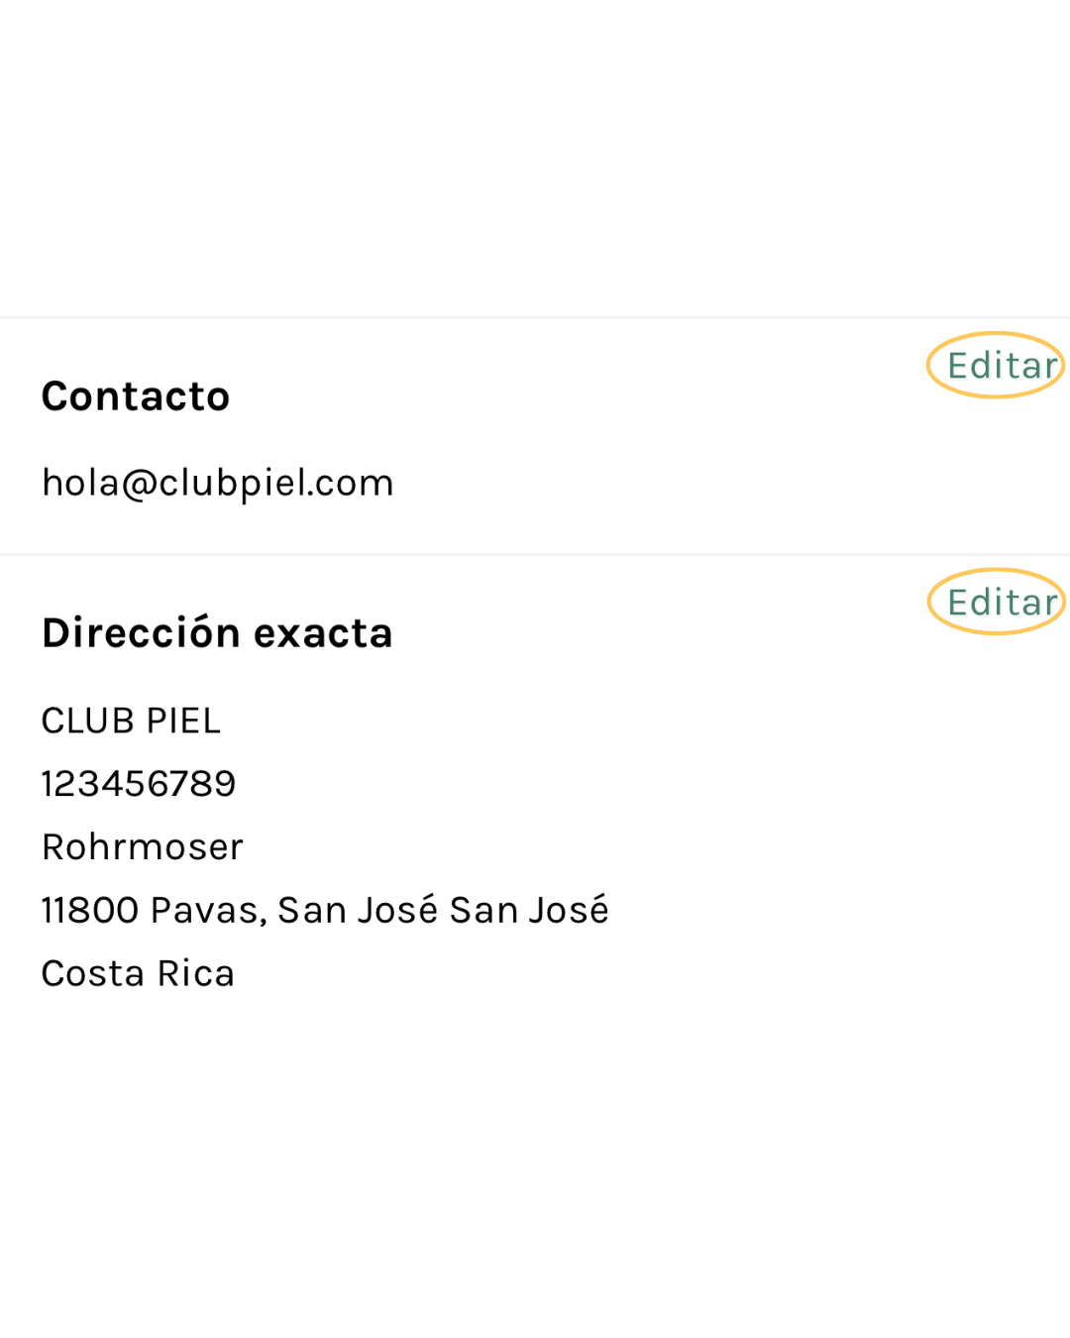Click the Rohrmoser address line
Image resolution: width=1070 pixels, height=1338 pixels.
[143, 847]
